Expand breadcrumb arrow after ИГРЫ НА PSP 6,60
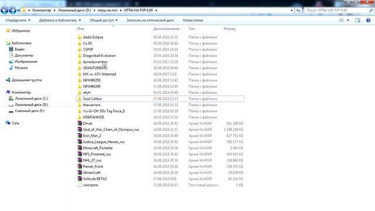Image resolution: width=375 pixels, height=211 pixels. pyautogui.click(x=156, y=11)
